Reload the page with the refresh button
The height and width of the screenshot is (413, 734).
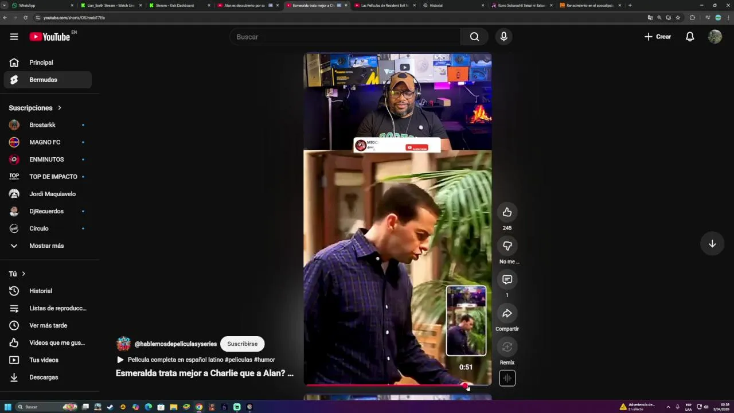[25, 18]
